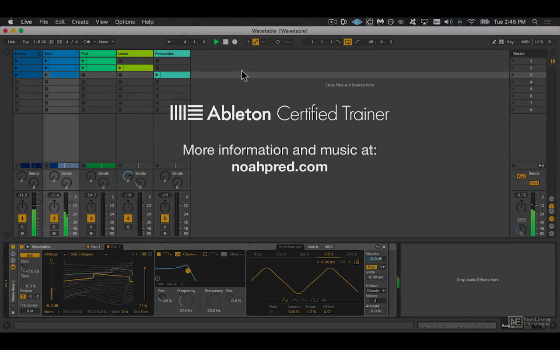
Task: Click the Wavetable save preset disk icon
Action: [x=384, y=247]
